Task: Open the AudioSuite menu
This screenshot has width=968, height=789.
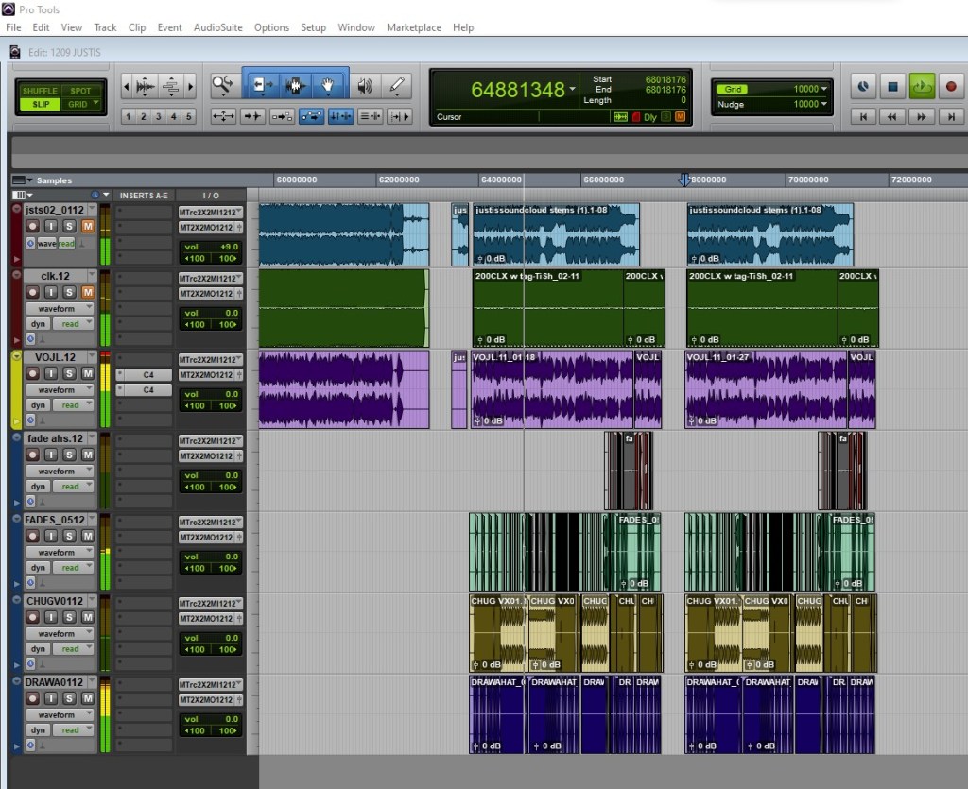Action: click(x=218, y=27)
